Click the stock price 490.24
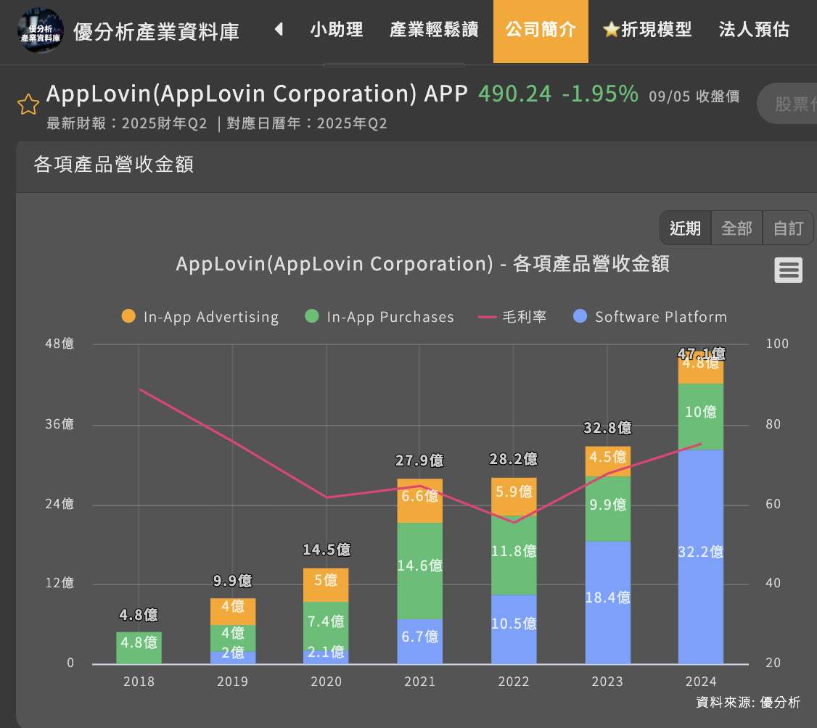 (x=514, y=94)
